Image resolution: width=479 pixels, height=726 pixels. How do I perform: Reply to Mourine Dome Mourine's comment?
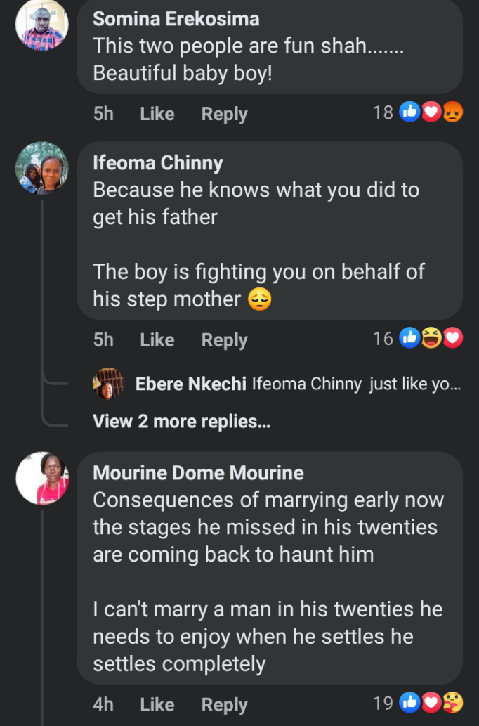point(224,704)
